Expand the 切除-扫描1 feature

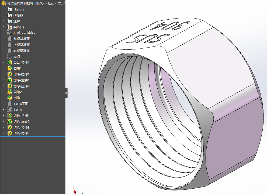point(3,116)
